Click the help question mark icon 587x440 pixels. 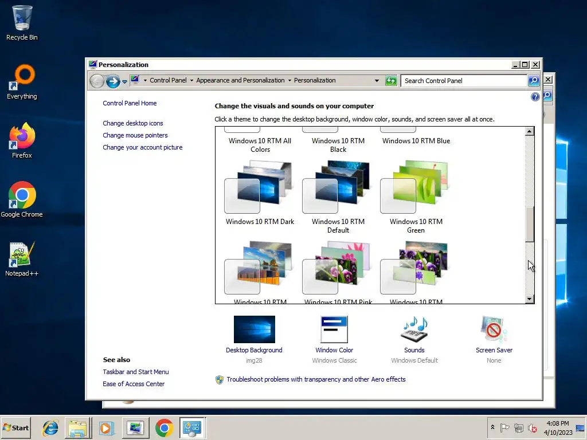click(x=535, y=97)
